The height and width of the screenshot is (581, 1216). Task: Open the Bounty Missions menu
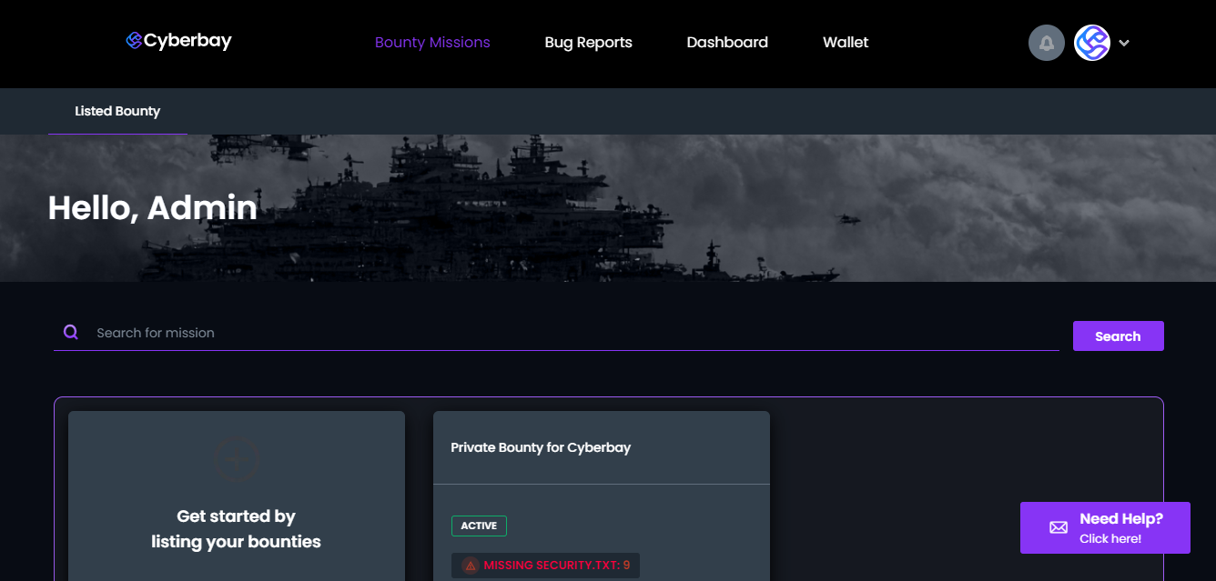[x=432, y=43]
